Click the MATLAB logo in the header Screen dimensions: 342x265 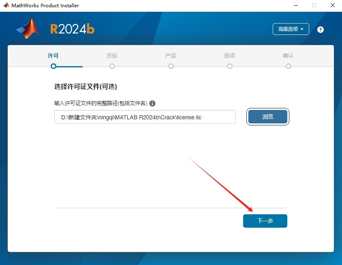pos(28,28)
